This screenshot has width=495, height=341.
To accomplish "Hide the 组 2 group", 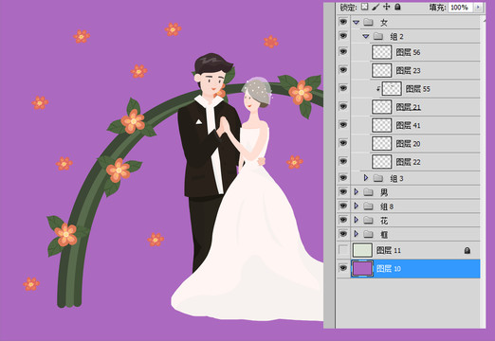I will (x=343, y=36).
